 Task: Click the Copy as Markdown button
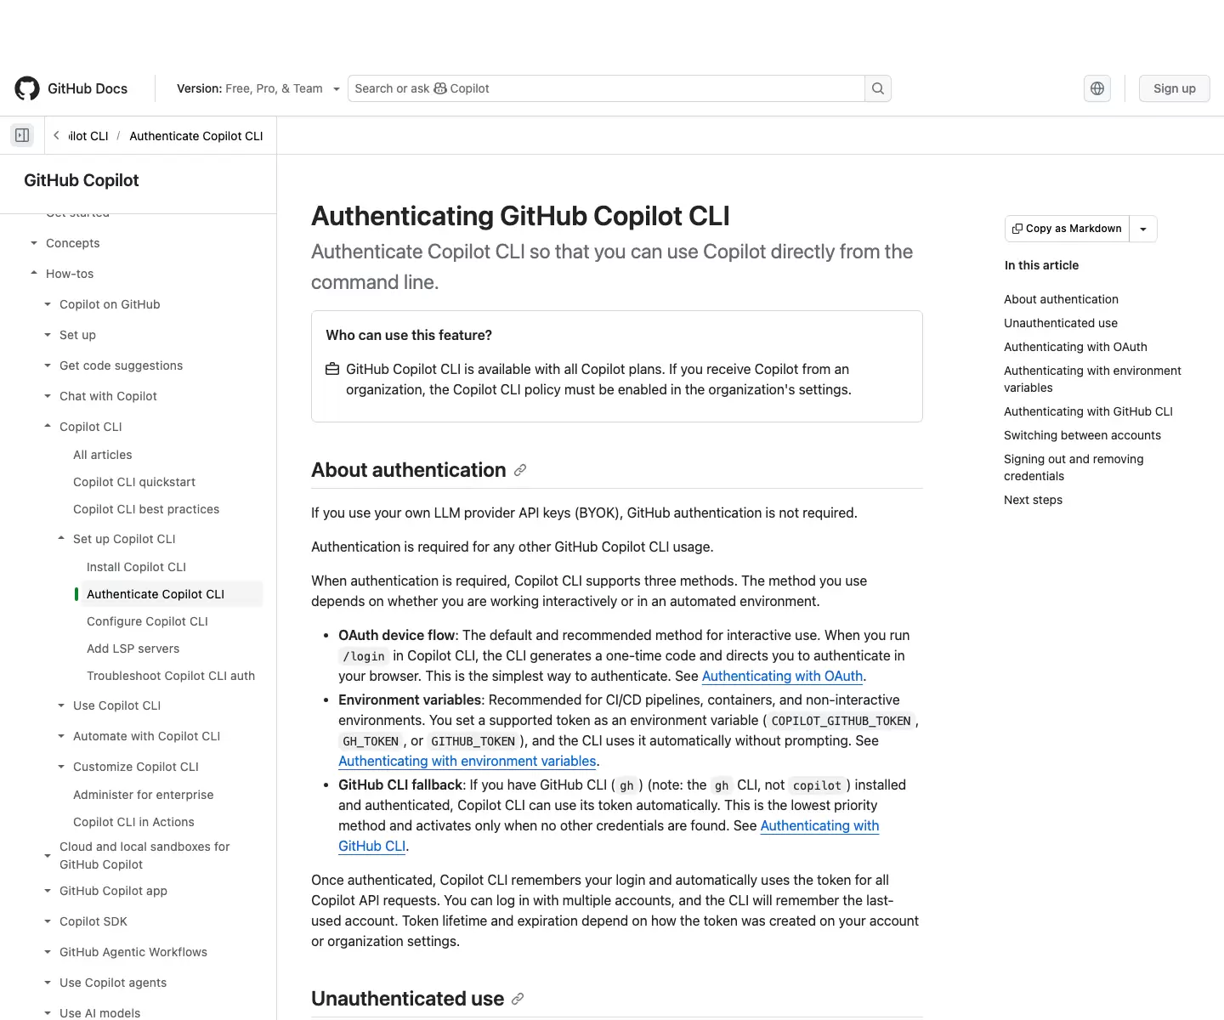(x=1067, y=229)
